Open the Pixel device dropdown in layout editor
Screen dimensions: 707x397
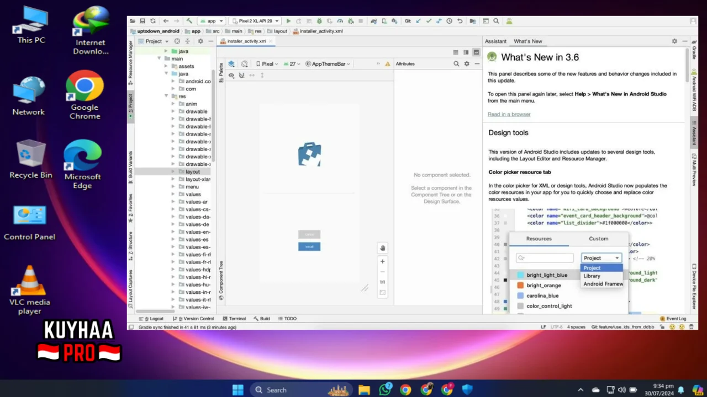click(x=267, y=64)
